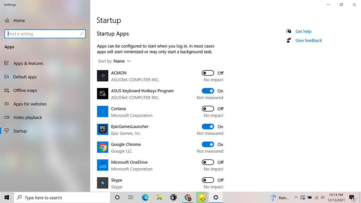This screenshot has height=203, width=361.
Task: Click the Skype app icon in list
Action: click(103, 183)
